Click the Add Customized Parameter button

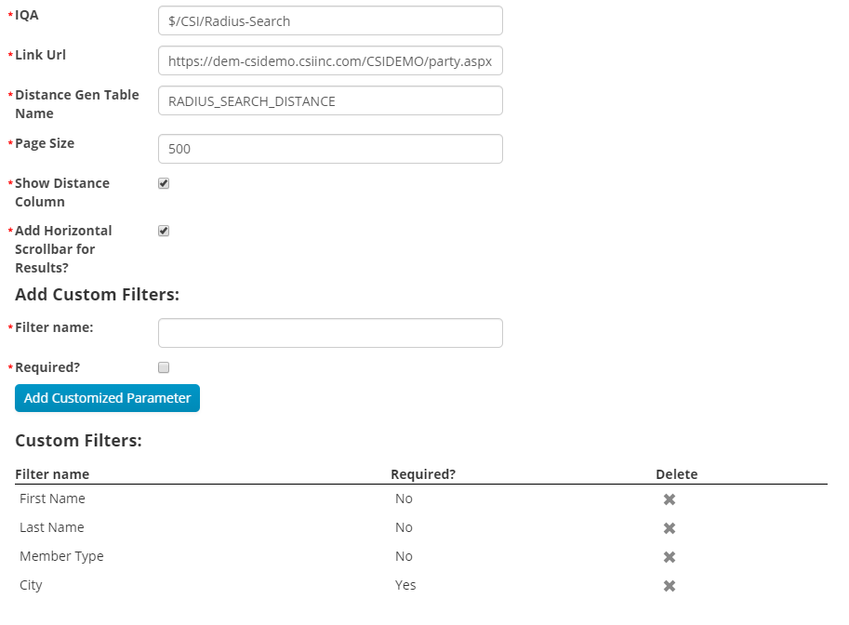point(107,398)
